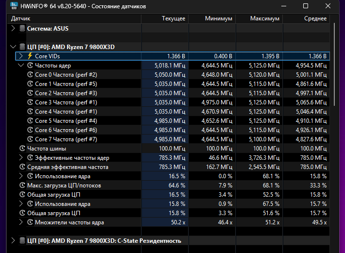Viewport: 345px width, 253px height.
Task: Click the HWiNFO app icon in title bar
Action: click(14, 6)
